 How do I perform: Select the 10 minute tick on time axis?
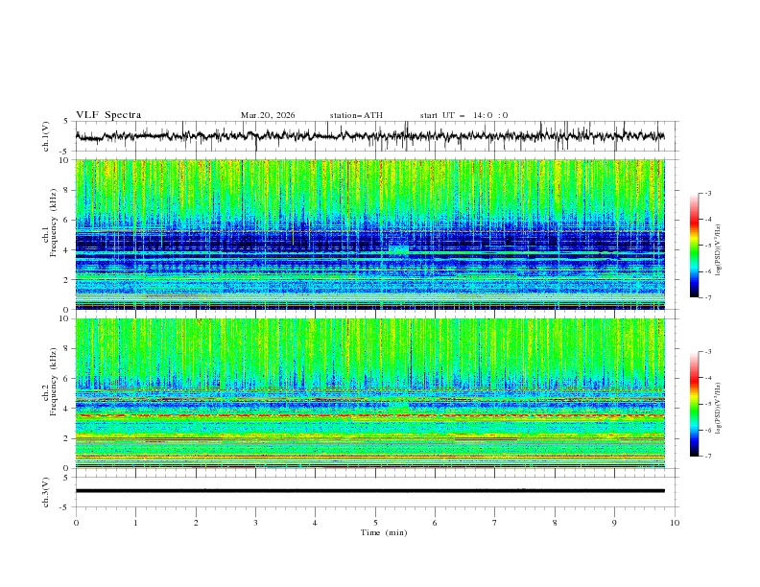tap(675, 522)
